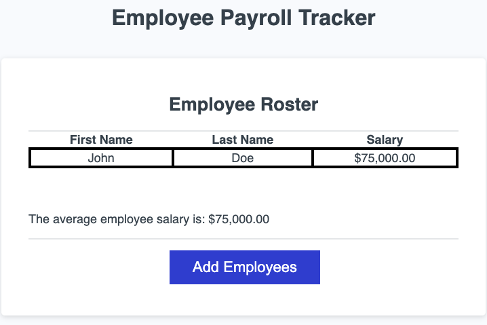Select the John first name cell
Image resolution: width=487 pixels, height=325 pixels.
101,158
